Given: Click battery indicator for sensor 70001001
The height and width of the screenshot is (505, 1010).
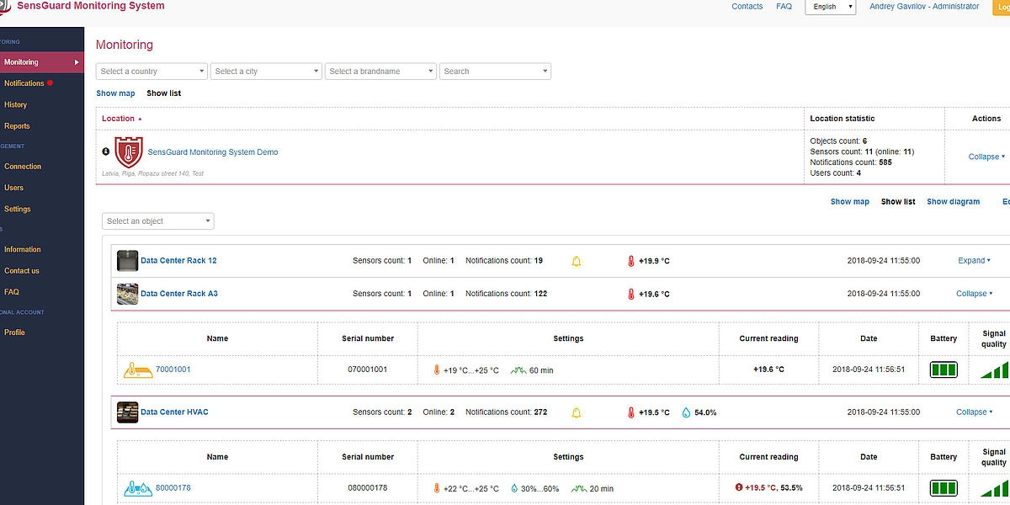Looking at the screenshot, I should click(x=944, y=369).
